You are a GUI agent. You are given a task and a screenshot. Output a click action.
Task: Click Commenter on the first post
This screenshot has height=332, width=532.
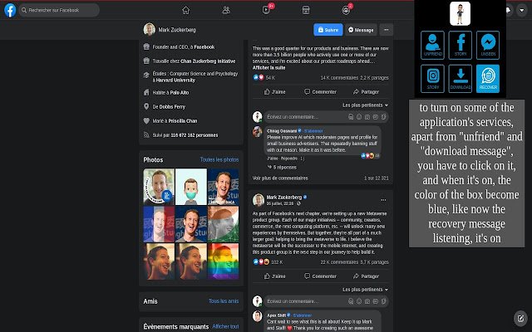click(320, 92)
